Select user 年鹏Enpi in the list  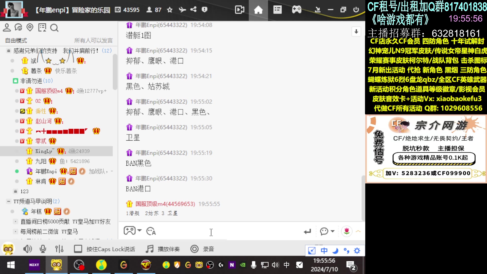(x=46, y=171)
